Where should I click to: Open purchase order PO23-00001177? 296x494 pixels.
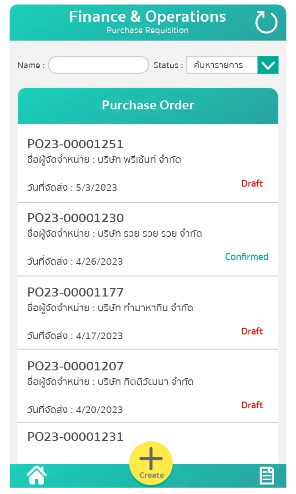pyautogui.click(x=77, y=292)
